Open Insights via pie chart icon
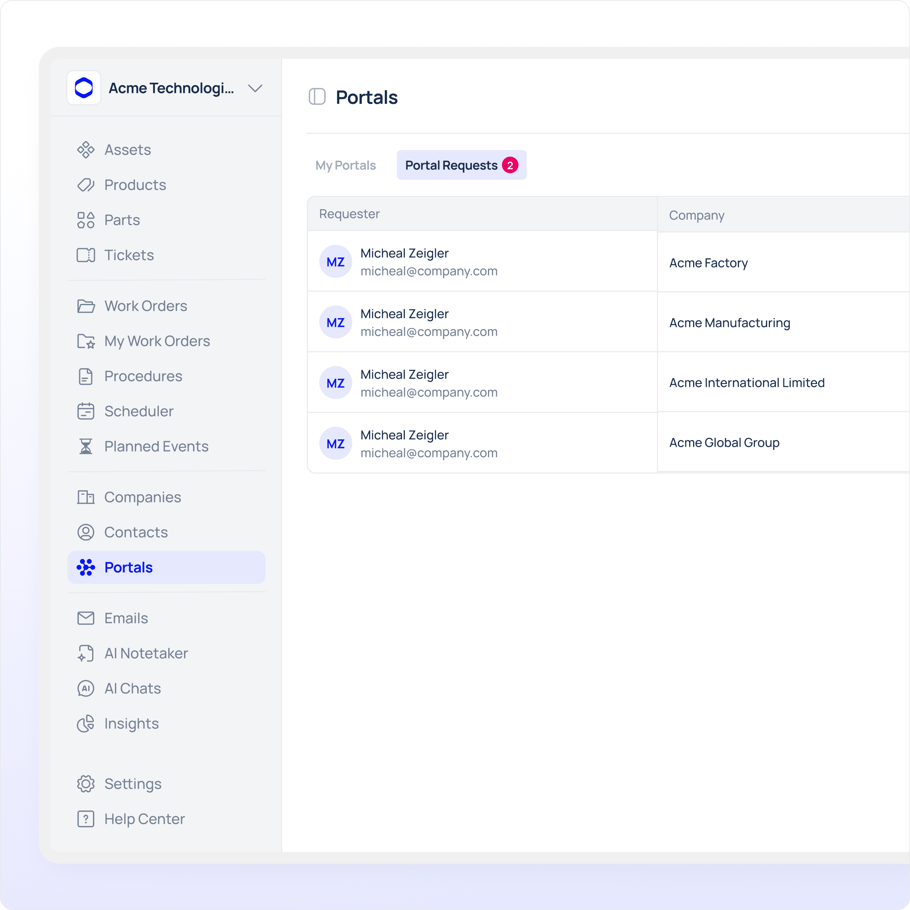The width and height of the screenshot is (910, 910). 86,723
